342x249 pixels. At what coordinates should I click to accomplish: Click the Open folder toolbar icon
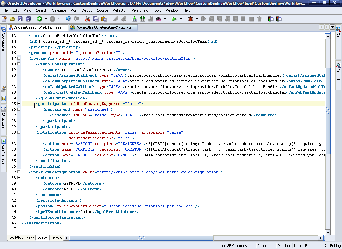tap(12, 19)
